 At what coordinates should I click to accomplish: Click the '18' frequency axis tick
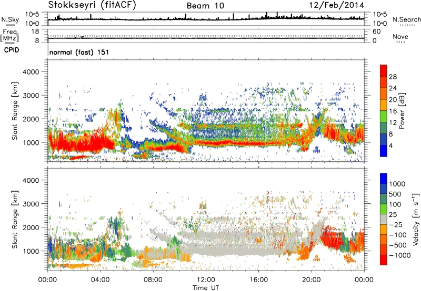tap(35, 31)
